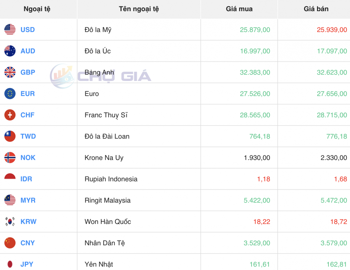This screenshot has width=350, height=270.
Task: Click the NOK Norwegian flag icon
Action: click(x=9, y=158)
